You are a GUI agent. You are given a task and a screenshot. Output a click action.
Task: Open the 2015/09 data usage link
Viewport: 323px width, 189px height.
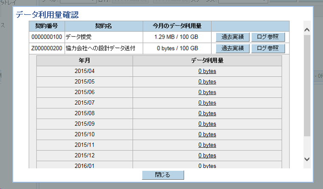click(x=207, y=124)
